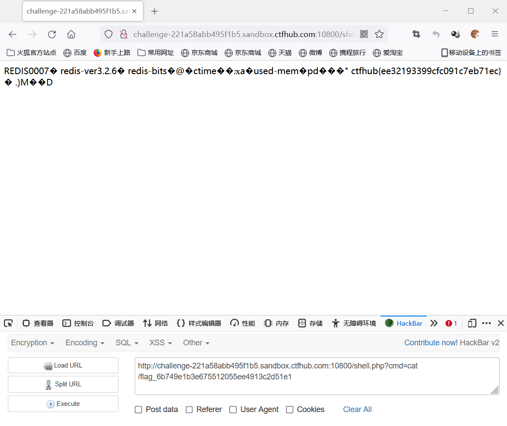Screen dimensions: 507x426
Task: Click the extension icon with two spheres
Action: coord(456,34)
